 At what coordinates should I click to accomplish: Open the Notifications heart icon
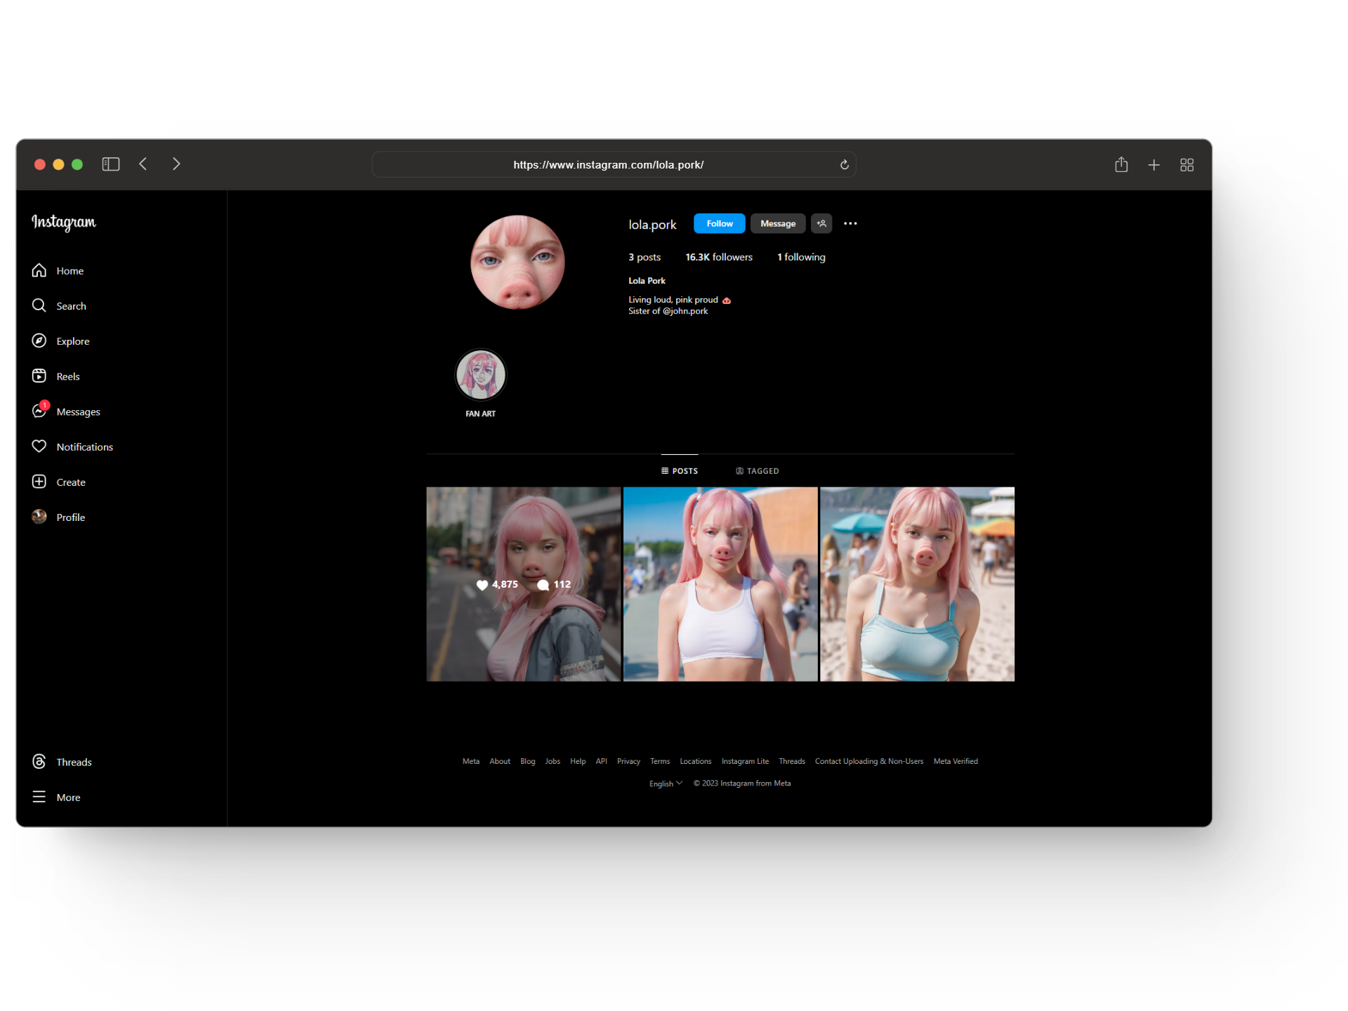point(39,446)
